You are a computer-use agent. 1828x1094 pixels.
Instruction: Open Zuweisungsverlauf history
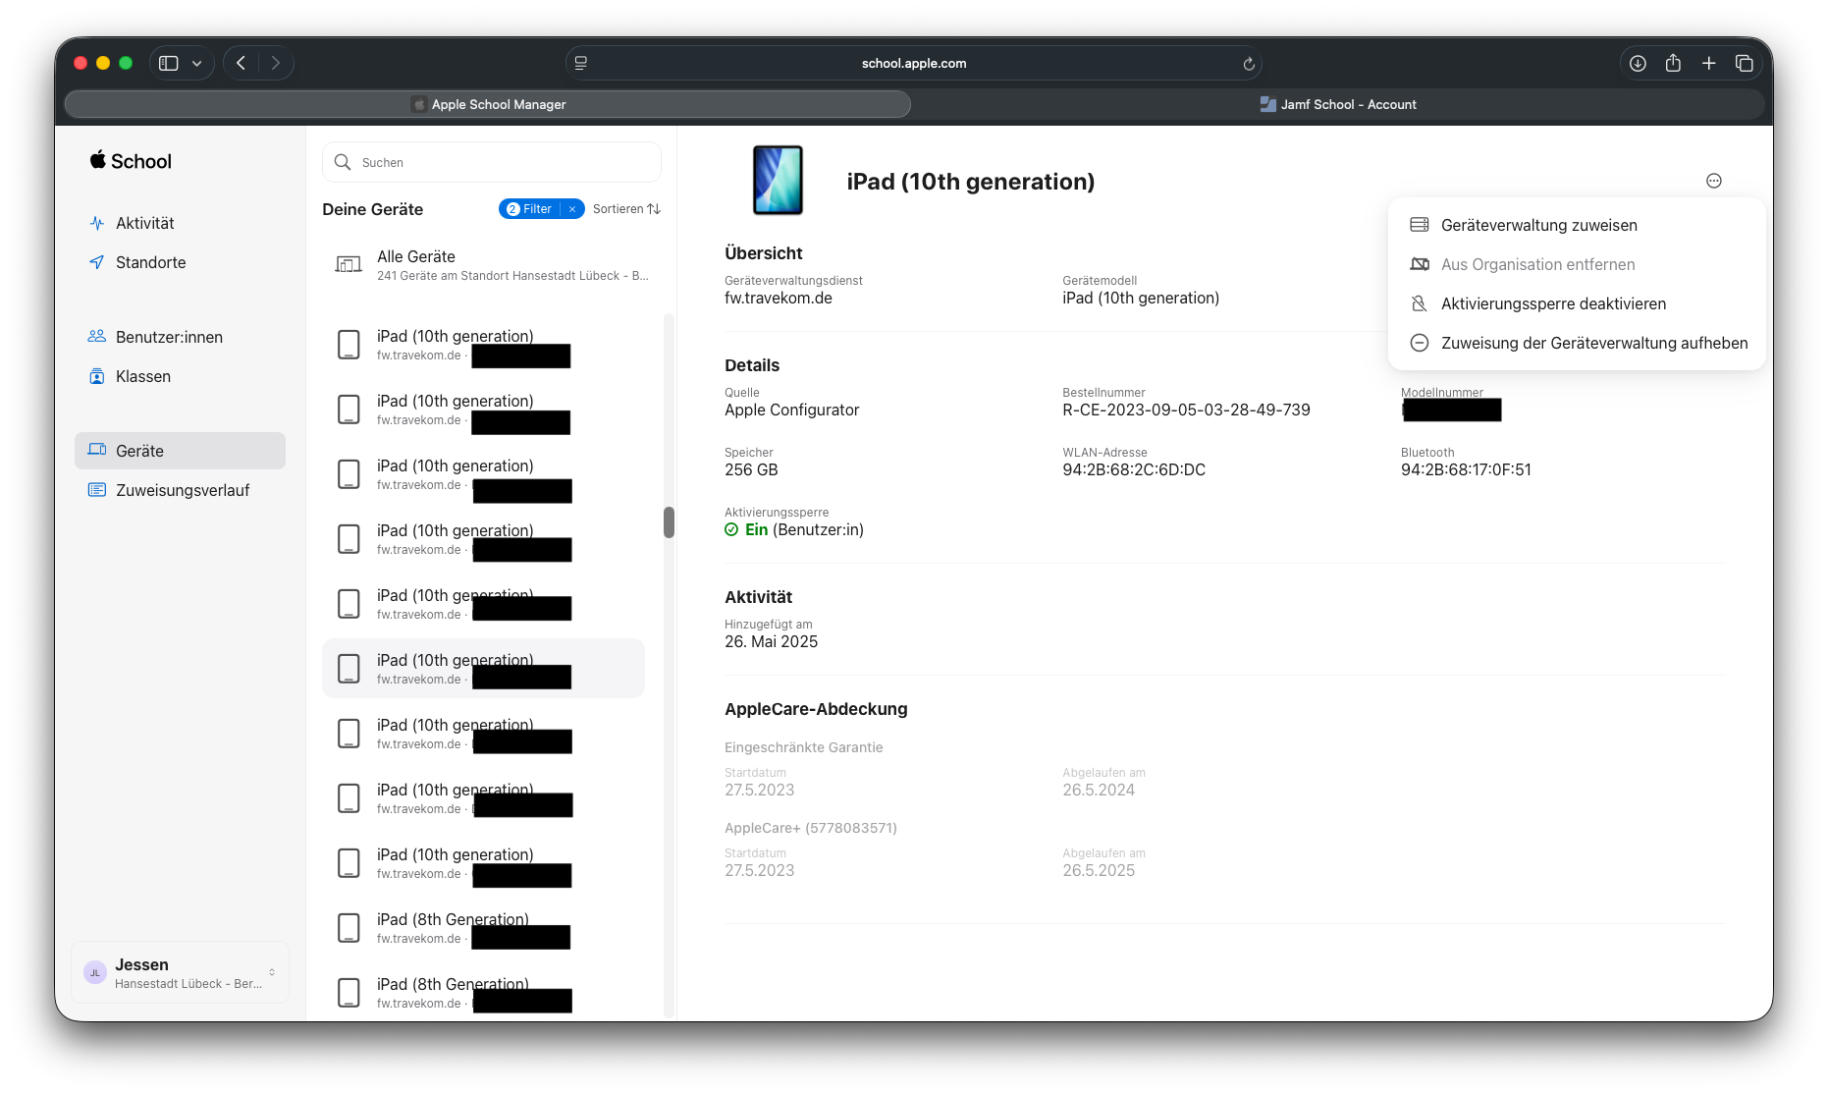click(182, 490)
